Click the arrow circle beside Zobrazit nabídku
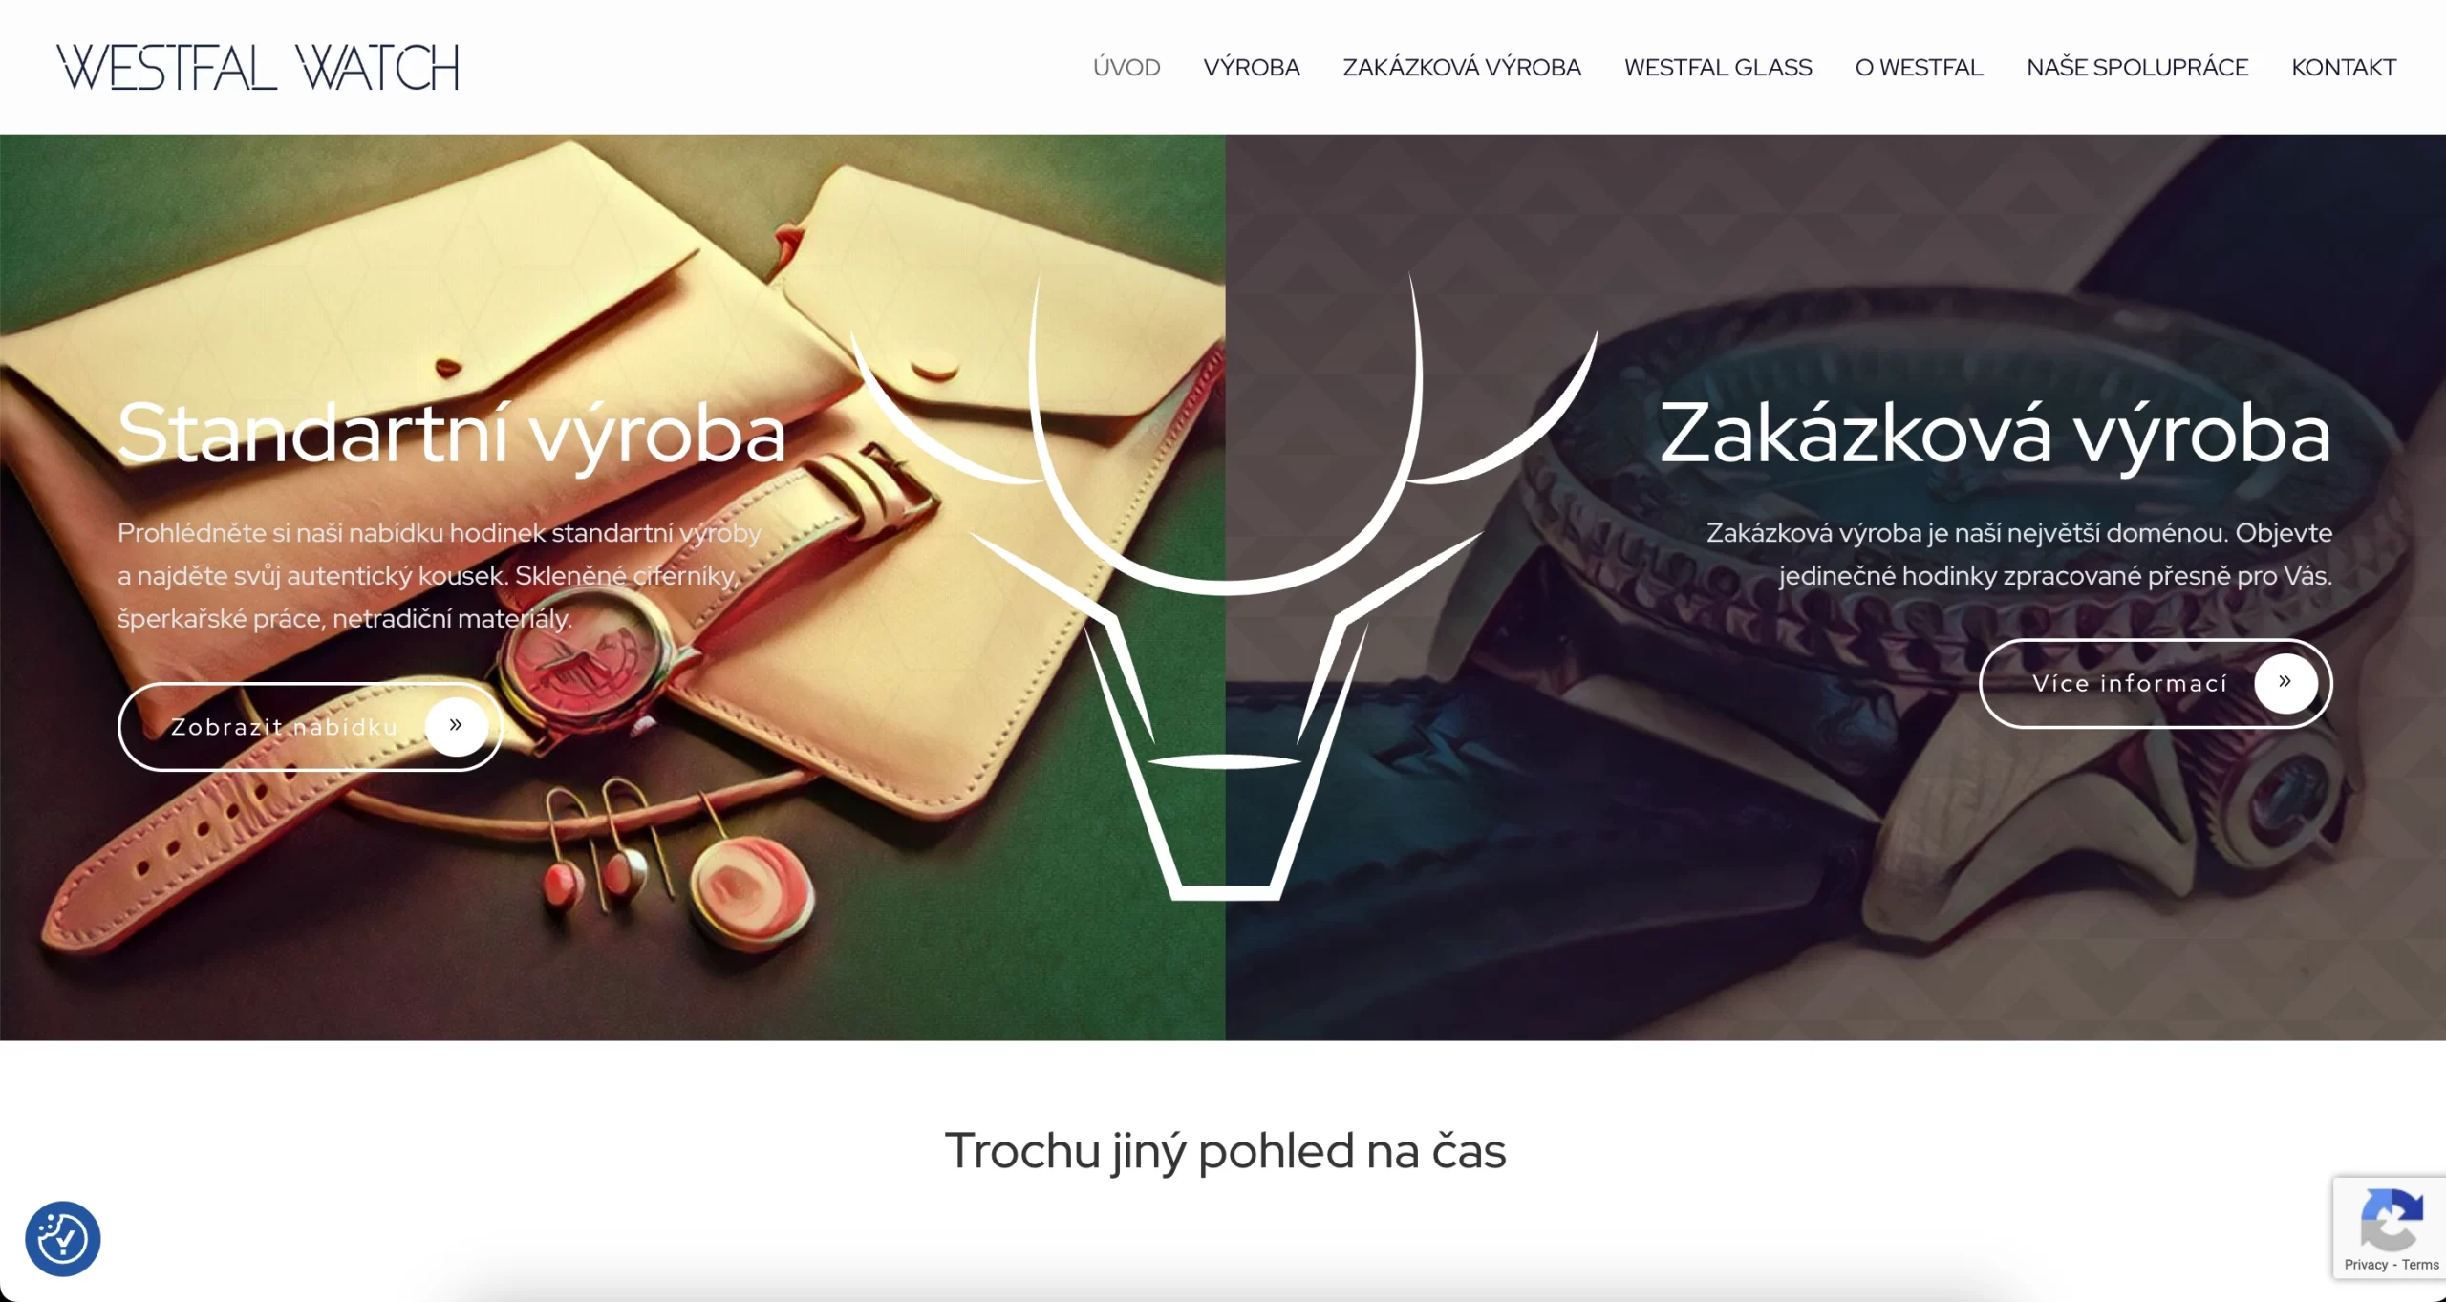Screen dimensions: 2446x1302 456,726
